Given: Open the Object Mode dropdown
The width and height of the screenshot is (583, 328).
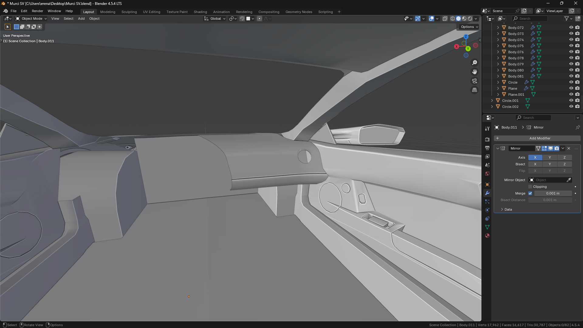Looking at the screenshot, I should click(31, 19).
